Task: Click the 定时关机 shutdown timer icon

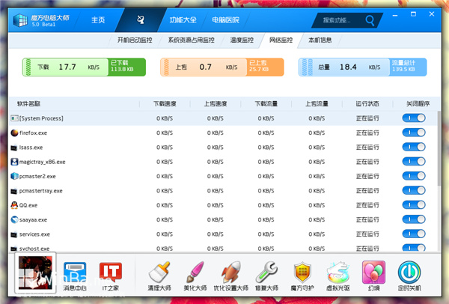Action: coord(409,274)
